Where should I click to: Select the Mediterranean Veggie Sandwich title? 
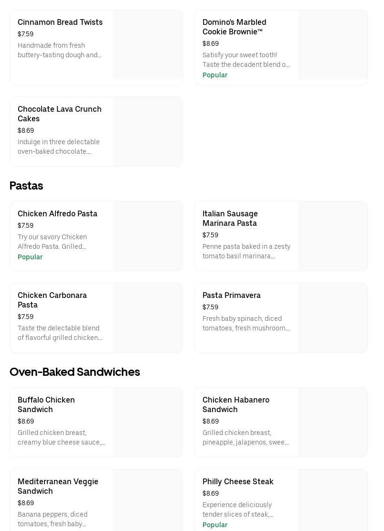pos(58,486)
